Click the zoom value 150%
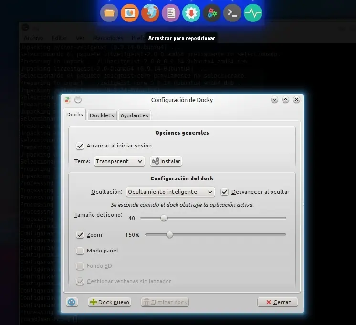356x325 pixels. pos(132,235)
